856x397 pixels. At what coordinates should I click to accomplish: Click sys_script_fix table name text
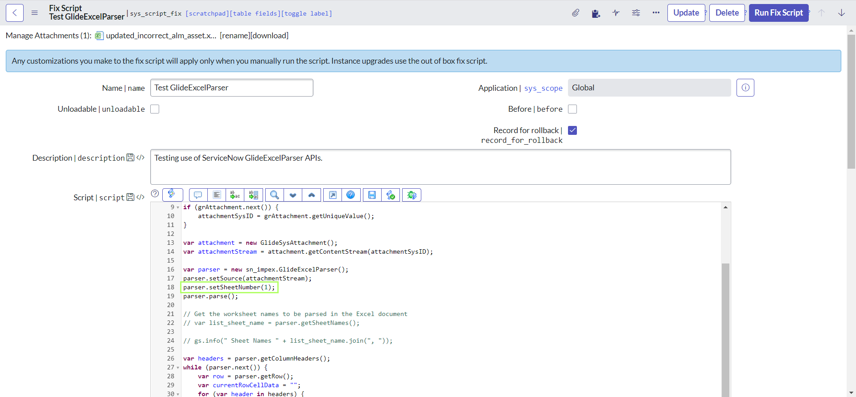tap(156, 13)
